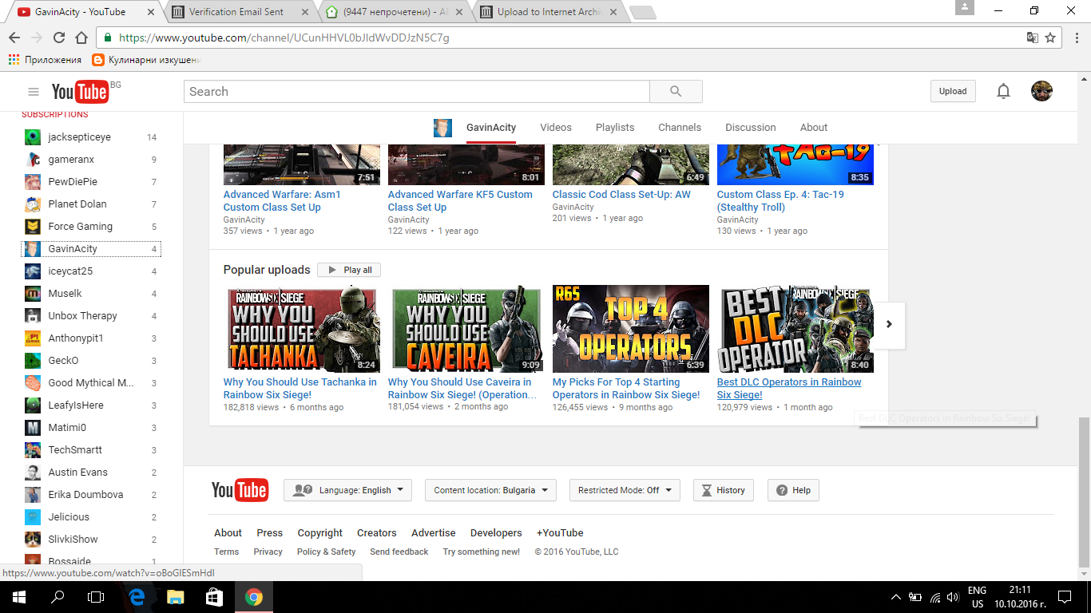1091x613 pixels.
Task: Open Windows Store from taskbar
Action: point(214,597)
